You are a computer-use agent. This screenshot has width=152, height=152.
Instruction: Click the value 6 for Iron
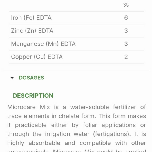click(x=126, y=18)
